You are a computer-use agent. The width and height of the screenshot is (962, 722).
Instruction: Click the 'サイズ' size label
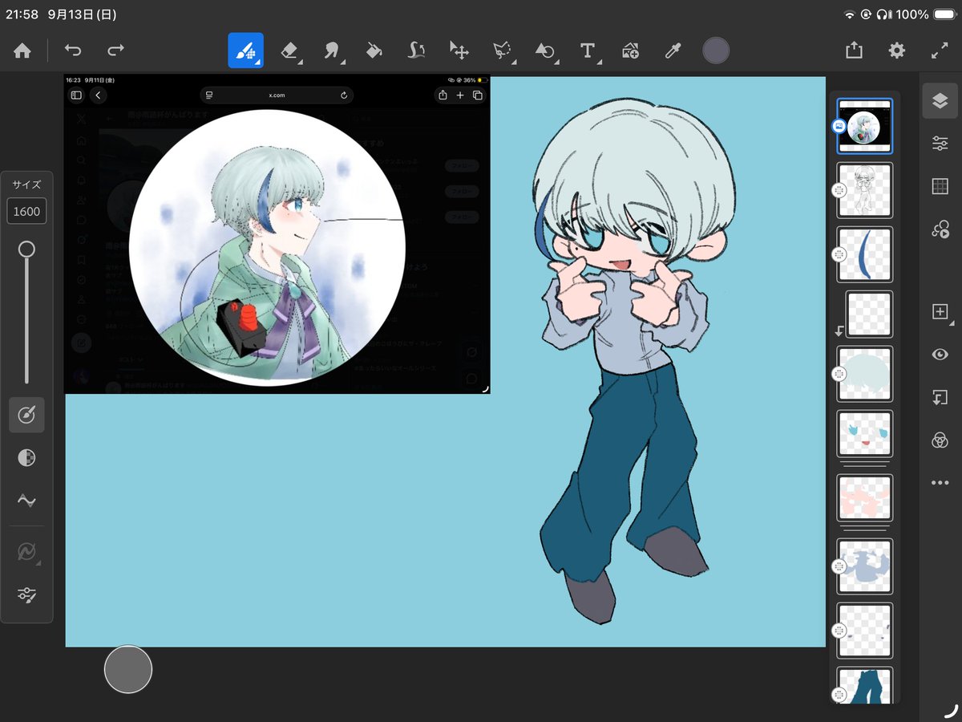[26, 185]
